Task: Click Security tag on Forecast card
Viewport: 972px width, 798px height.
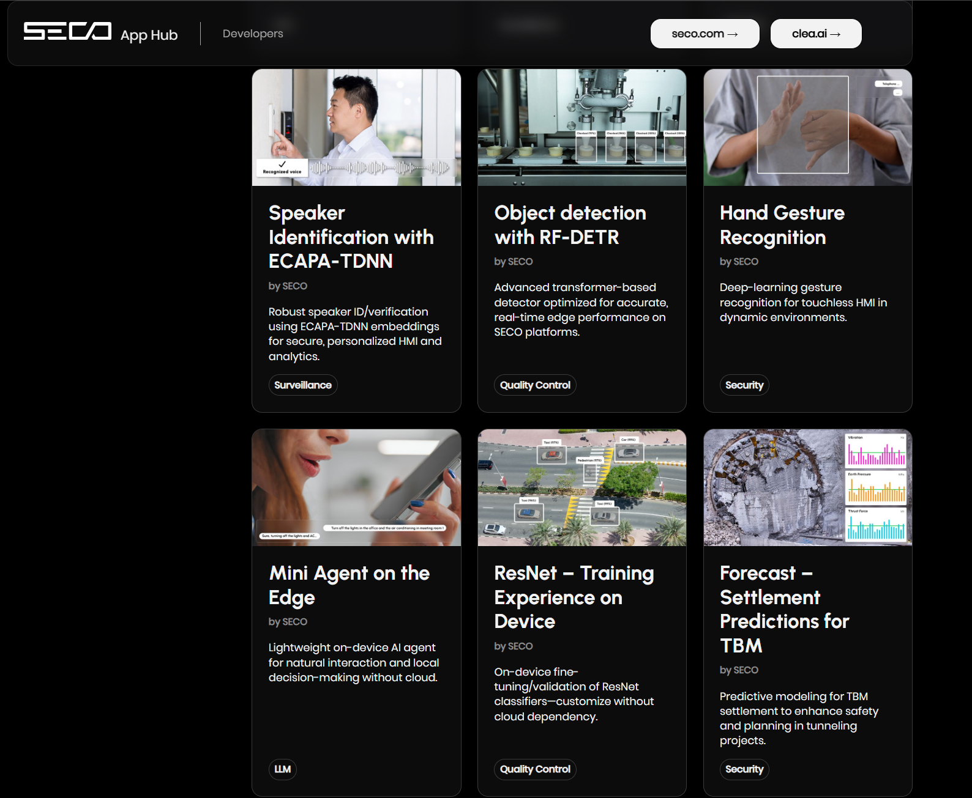Action: point(744,769)
